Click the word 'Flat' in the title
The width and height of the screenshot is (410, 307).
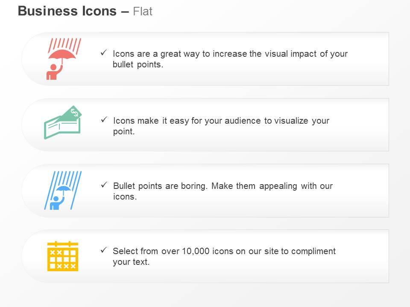click(x=143, y=12)
